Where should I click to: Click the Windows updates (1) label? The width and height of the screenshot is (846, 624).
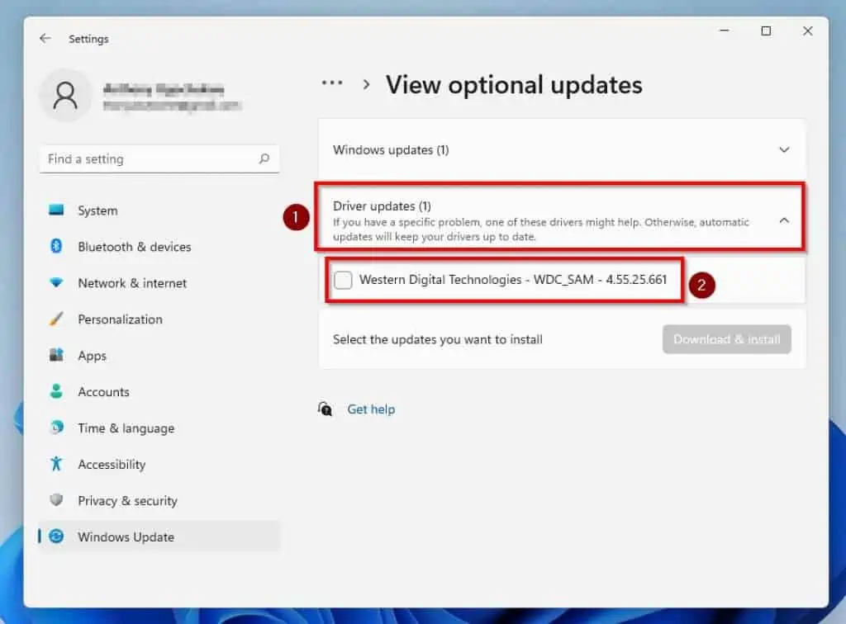tap(391, 149)
